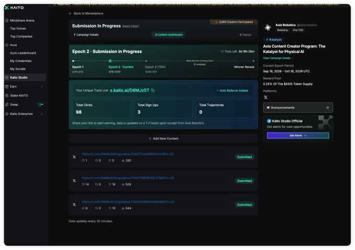
Task: Open Aura section
Action: pos(14,45)
